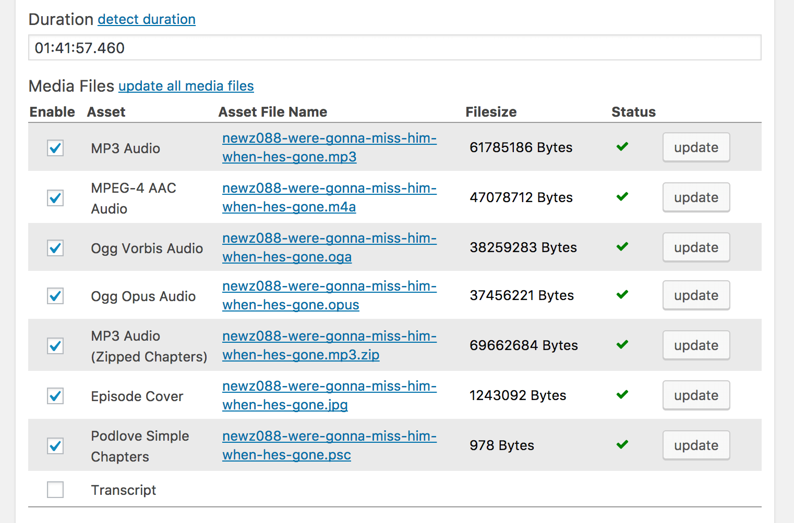Click the Episode Cover asset label
Image resolution: width=794 pixels, height=523 pixels.
[137, 396]
